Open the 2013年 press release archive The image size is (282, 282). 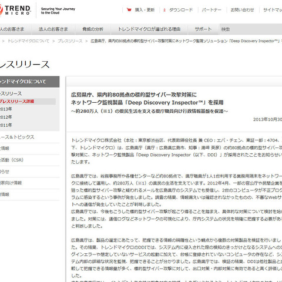pos(6,109)
